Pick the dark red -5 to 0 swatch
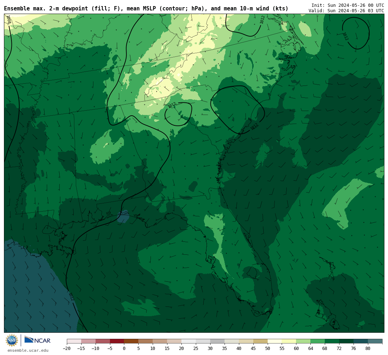This screenshot has width=388, height=355. point(117,341)
